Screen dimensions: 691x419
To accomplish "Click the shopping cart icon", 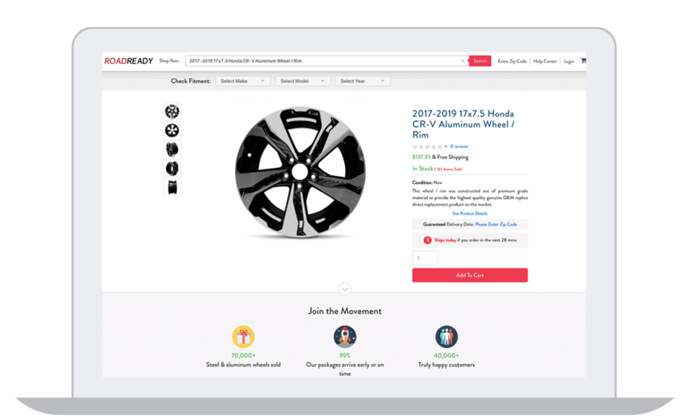I will 584,60.
